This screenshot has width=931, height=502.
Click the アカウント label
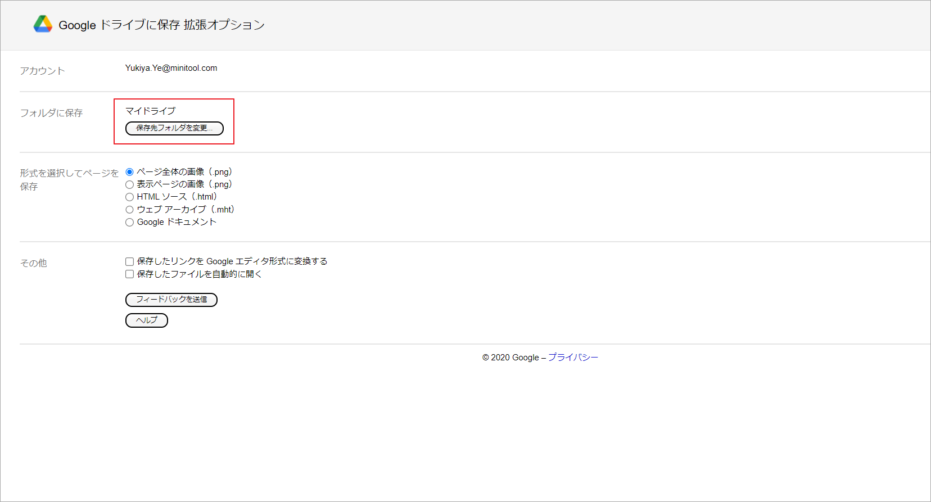tap(42, 71)
